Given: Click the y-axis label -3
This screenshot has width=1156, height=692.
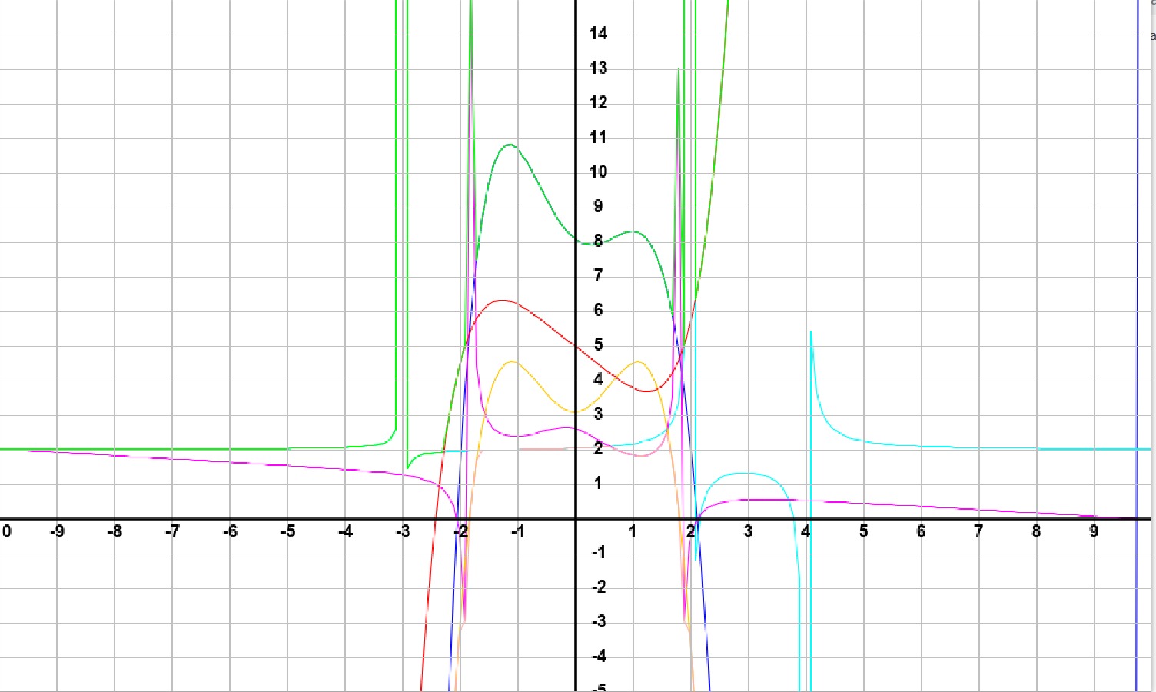Looking at the screenshot, I should (598, 621).
